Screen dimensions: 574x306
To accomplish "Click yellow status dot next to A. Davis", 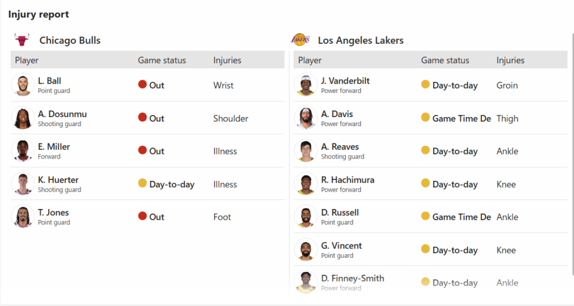I will 425,118.
